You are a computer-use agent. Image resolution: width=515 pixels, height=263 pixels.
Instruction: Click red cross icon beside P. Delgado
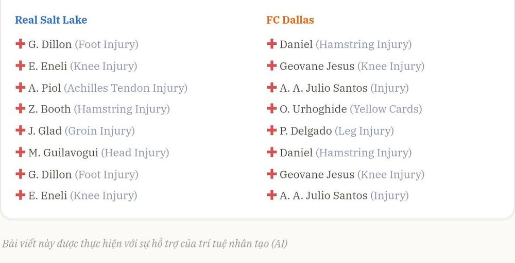pyautogui.click(x=271, y=130)
